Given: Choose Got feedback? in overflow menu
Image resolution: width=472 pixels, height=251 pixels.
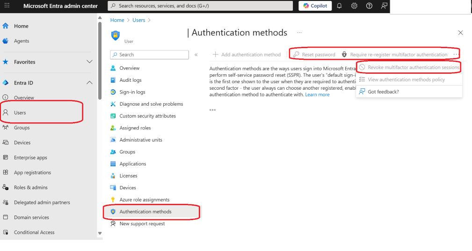Looking at the screenshot, I should tap(409, 92).
